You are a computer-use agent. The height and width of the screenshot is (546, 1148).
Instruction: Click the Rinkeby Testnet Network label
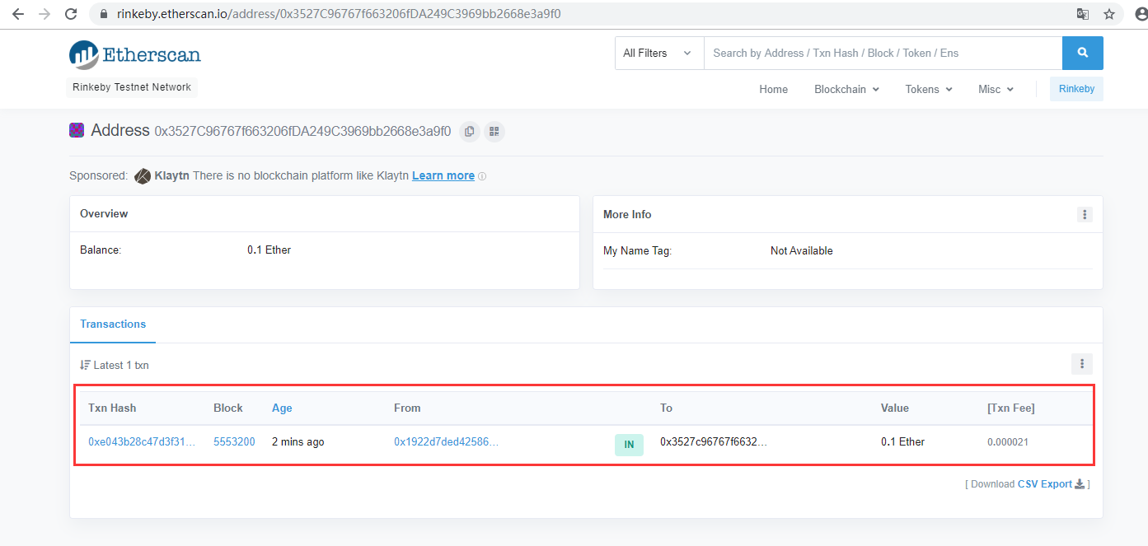[x=132, y=87]
